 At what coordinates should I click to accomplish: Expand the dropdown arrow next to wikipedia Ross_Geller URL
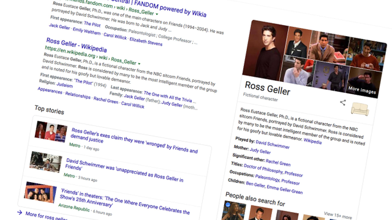tap(139, 64)
